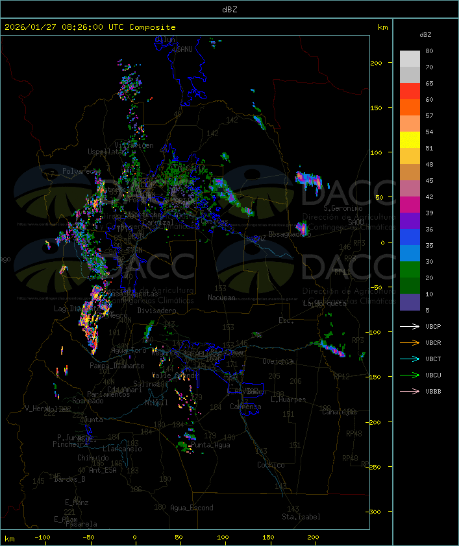Select the blue 35-36 dBZ color band
The width and height of the screenshot is (459, 546).
point(410,237)
